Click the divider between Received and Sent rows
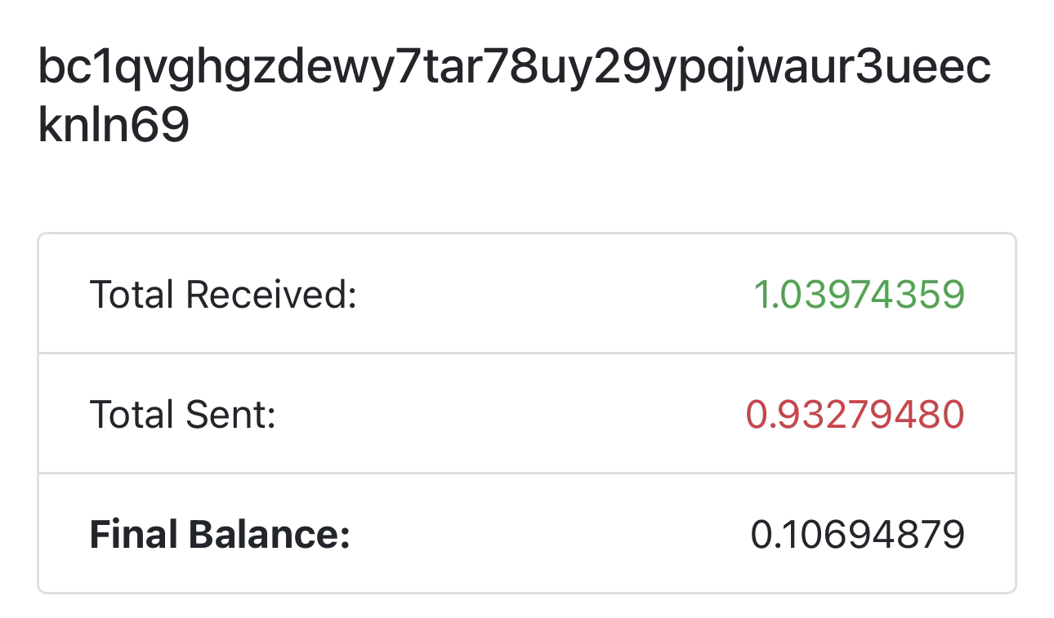This screenshot has height=618, width=1054. (527, 353)
